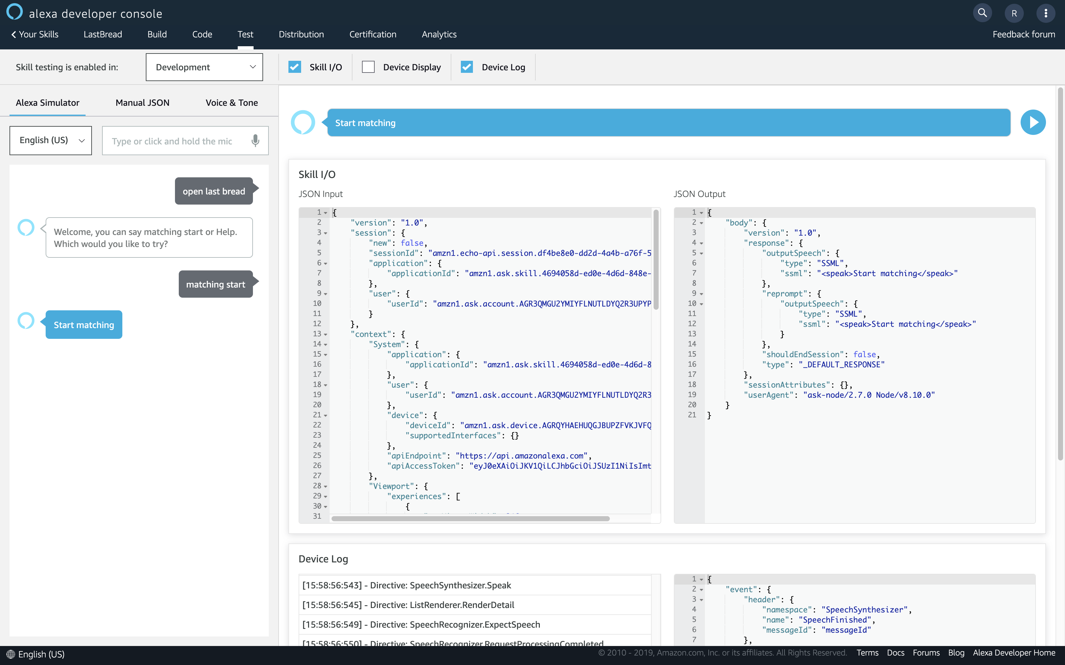Open the Blog footer link
Image resolution: width=1065 pixels, height=665 pixels.
click(x=956, y=653)
